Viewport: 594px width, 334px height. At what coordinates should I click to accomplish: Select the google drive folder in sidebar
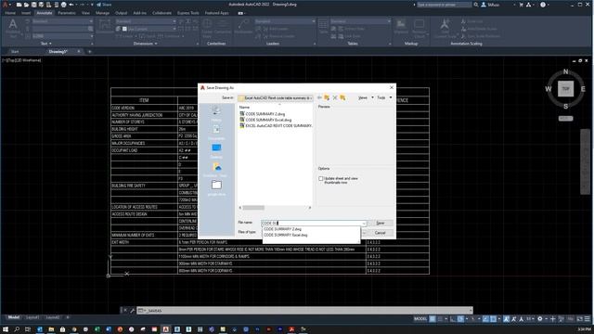216,187
